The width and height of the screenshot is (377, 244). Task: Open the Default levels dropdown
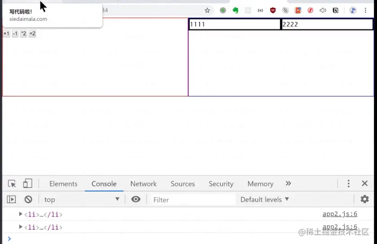(x=265, y=200)
